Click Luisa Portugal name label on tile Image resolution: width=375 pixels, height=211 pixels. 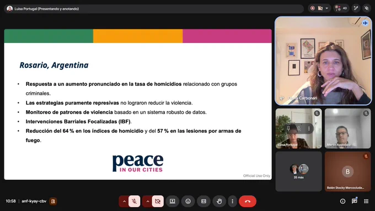pos(288,145)
